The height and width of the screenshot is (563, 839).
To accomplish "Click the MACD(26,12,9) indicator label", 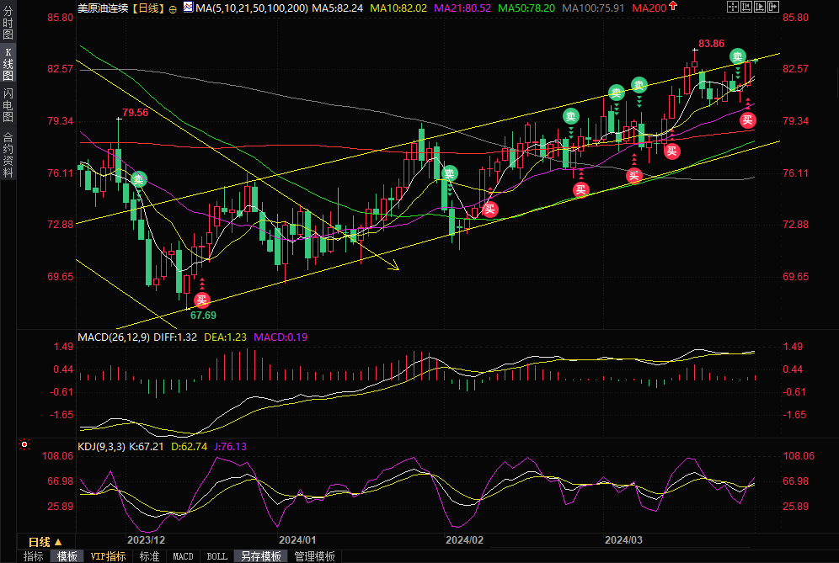I will 112,337.
